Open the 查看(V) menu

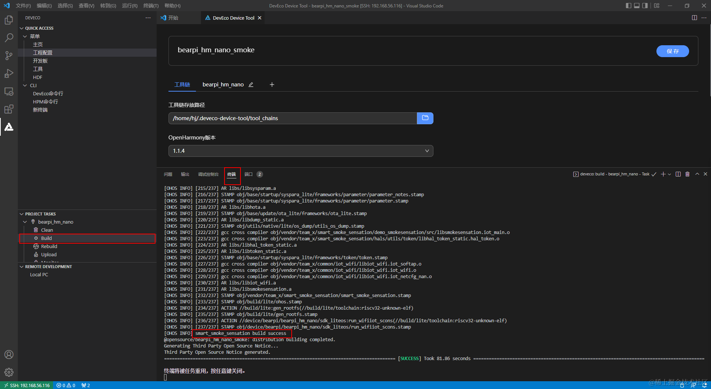pos(86,6)
